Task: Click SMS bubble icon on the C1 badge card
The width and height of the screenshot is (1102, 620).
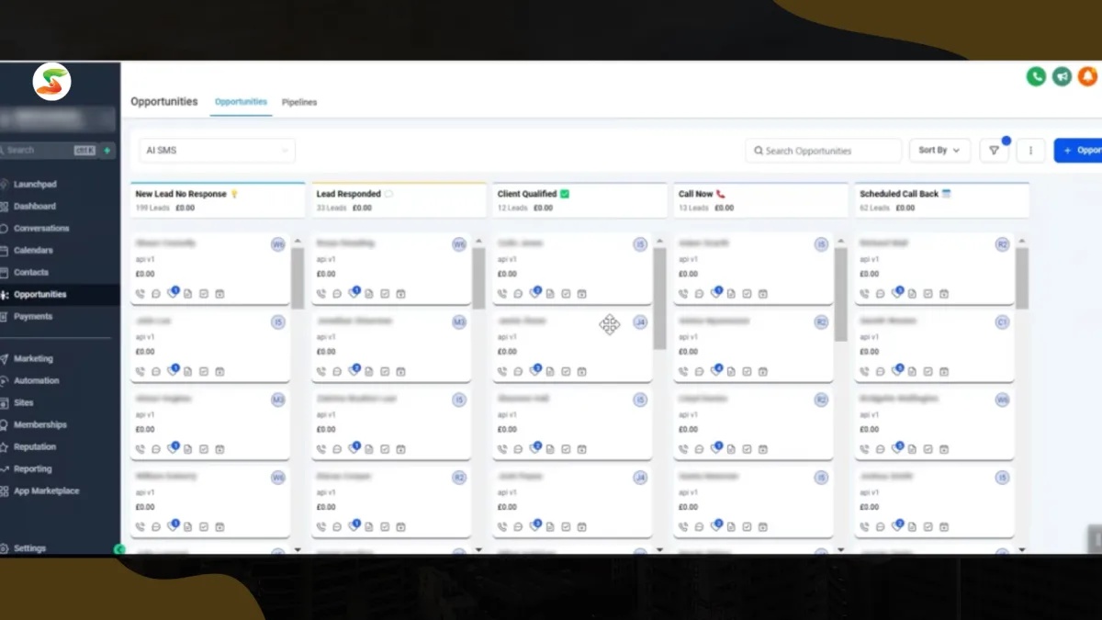Action: [880, 372]
